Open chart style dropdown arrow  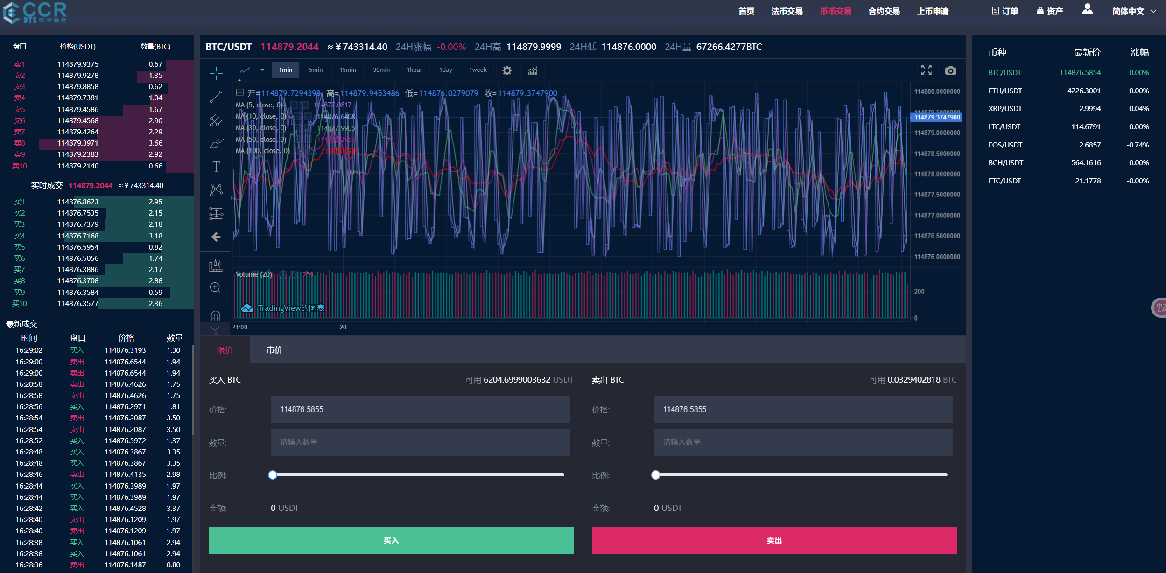[x=262, y=70]
